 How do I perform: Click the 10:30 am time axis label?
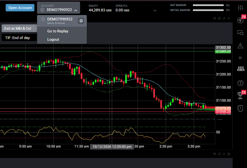[53, 146]
